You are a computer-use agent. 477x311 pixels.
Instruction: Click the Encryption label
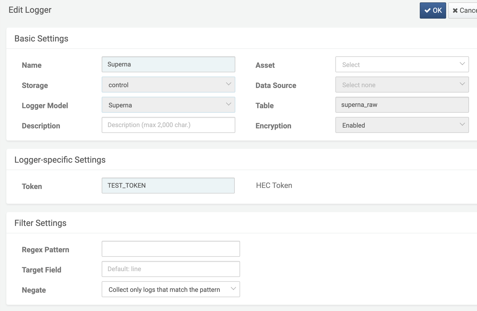[x=273, y=126]
